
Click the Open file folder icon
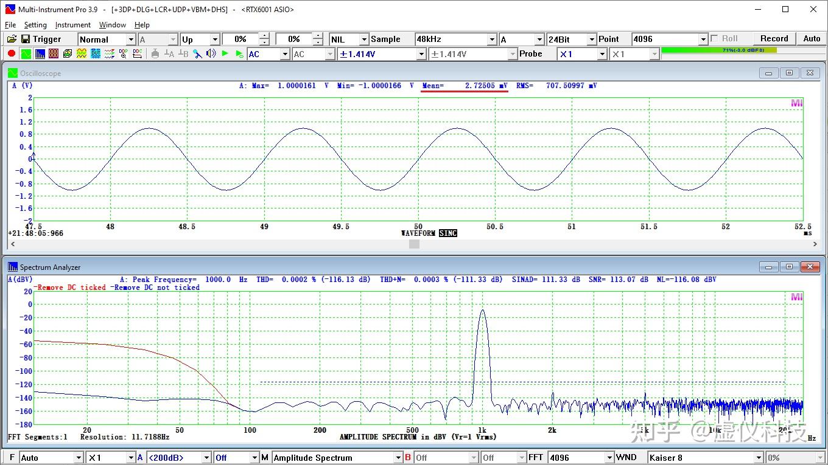[x=12, y=39]
